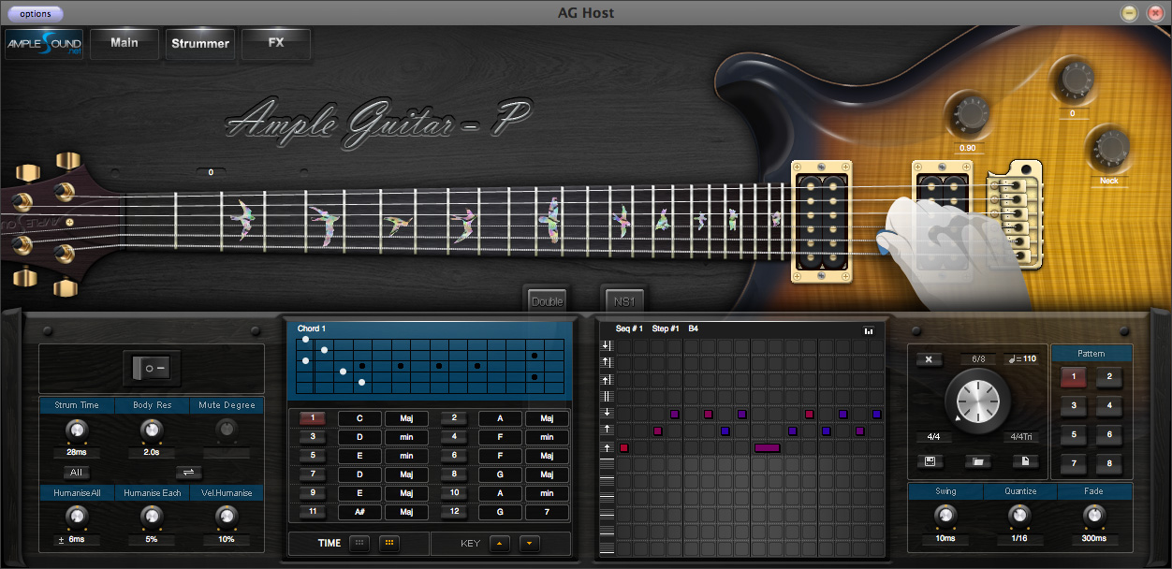Switch to the FX tab

(276, 43)
